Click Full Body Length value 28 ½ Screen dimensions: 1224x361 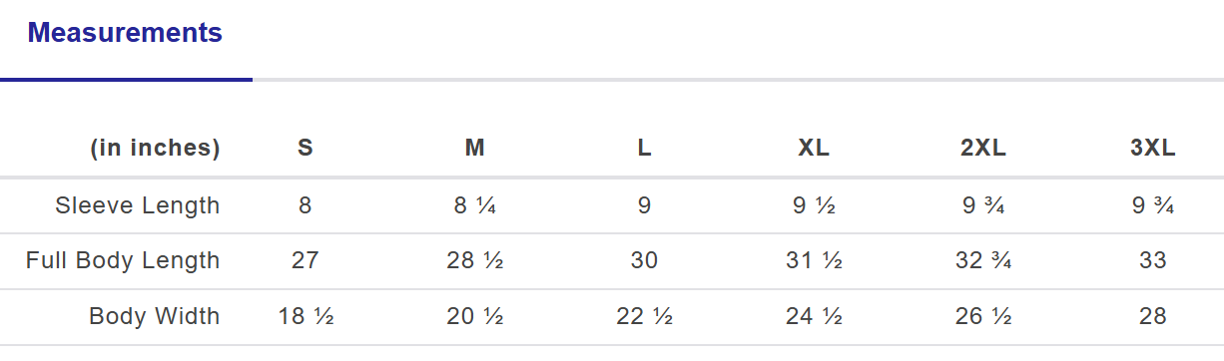pos(475,261)
